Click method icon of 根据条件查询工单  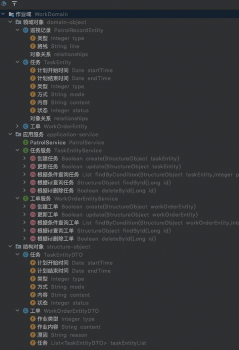[x=33, y=222]
